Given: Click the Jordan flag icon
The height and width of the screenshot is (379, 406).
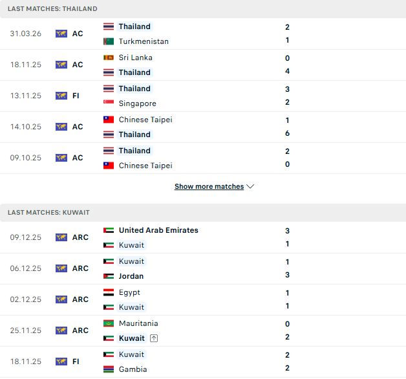Looking at the screenshot, I should [x=109, y=276].
